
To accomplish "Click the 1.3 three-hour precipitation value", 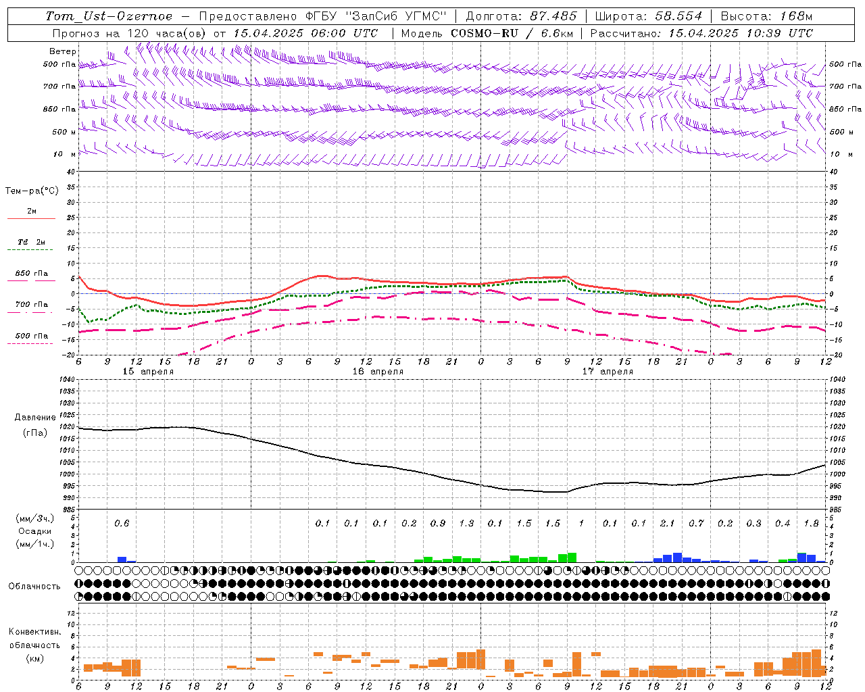I will pyautogui.click(x=466, y=523).
